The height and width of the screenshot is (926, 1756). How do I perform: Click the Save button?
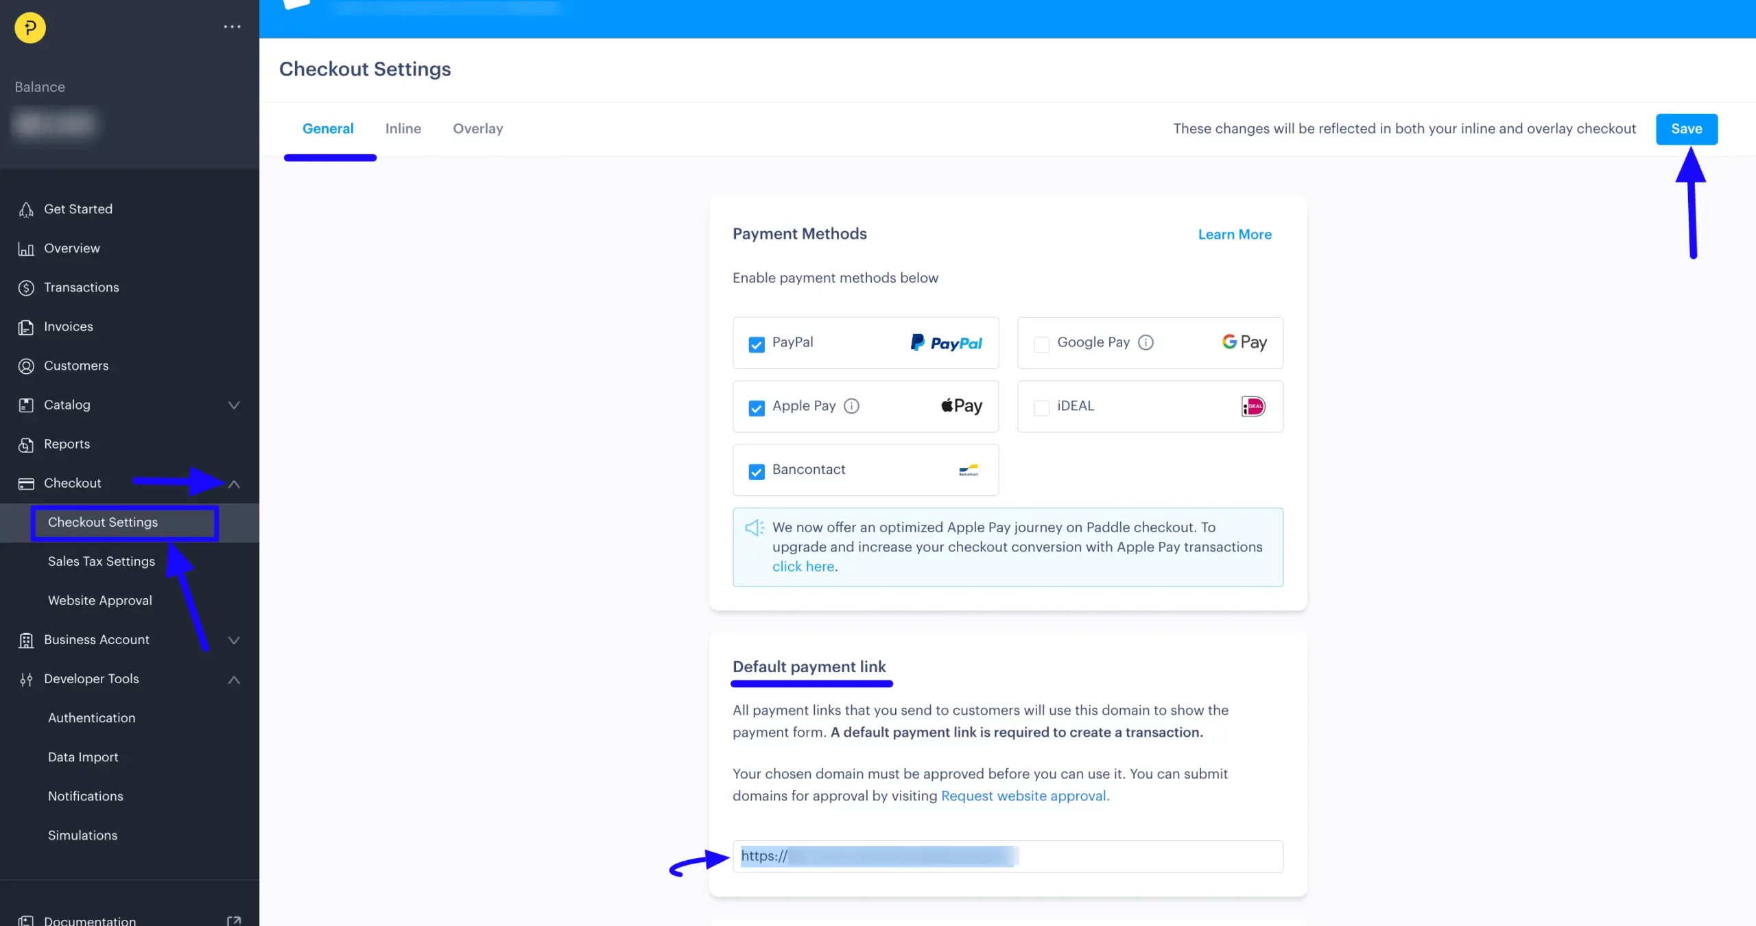(1687, 129)
